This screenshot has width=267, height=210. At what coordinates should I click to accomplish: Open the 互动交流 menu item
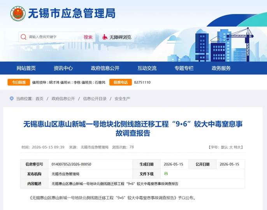click(x=147, y=68)
